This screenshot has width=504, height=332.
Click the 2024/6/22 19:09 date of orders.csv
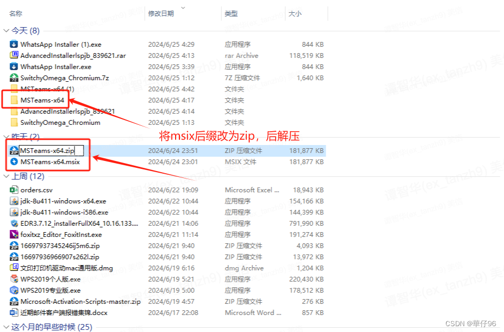point(173,190)
